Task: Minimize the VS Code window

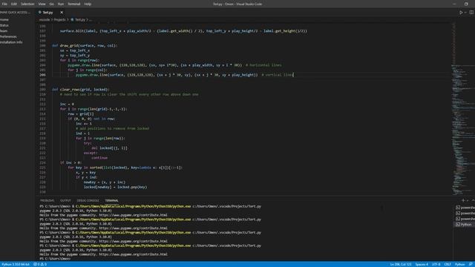Action: click(454, 4)
